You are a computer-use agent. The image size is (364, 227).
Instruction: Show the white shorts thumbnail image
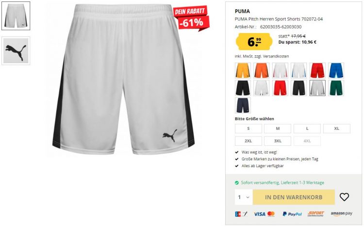pyautogui.click(x=16, y=16)
